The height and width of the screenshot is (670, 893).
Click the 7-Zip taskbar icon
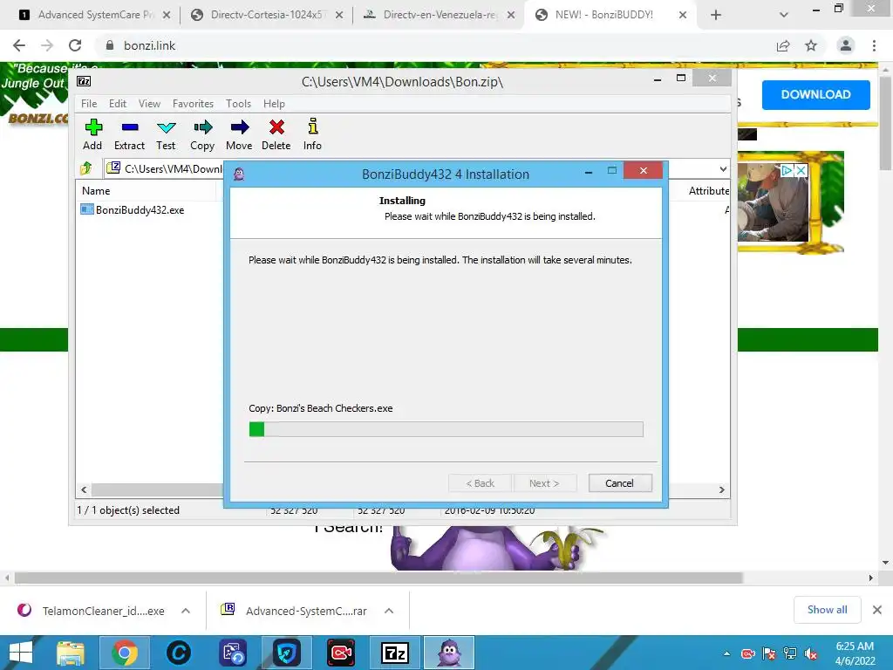click(x=395, y=653)
